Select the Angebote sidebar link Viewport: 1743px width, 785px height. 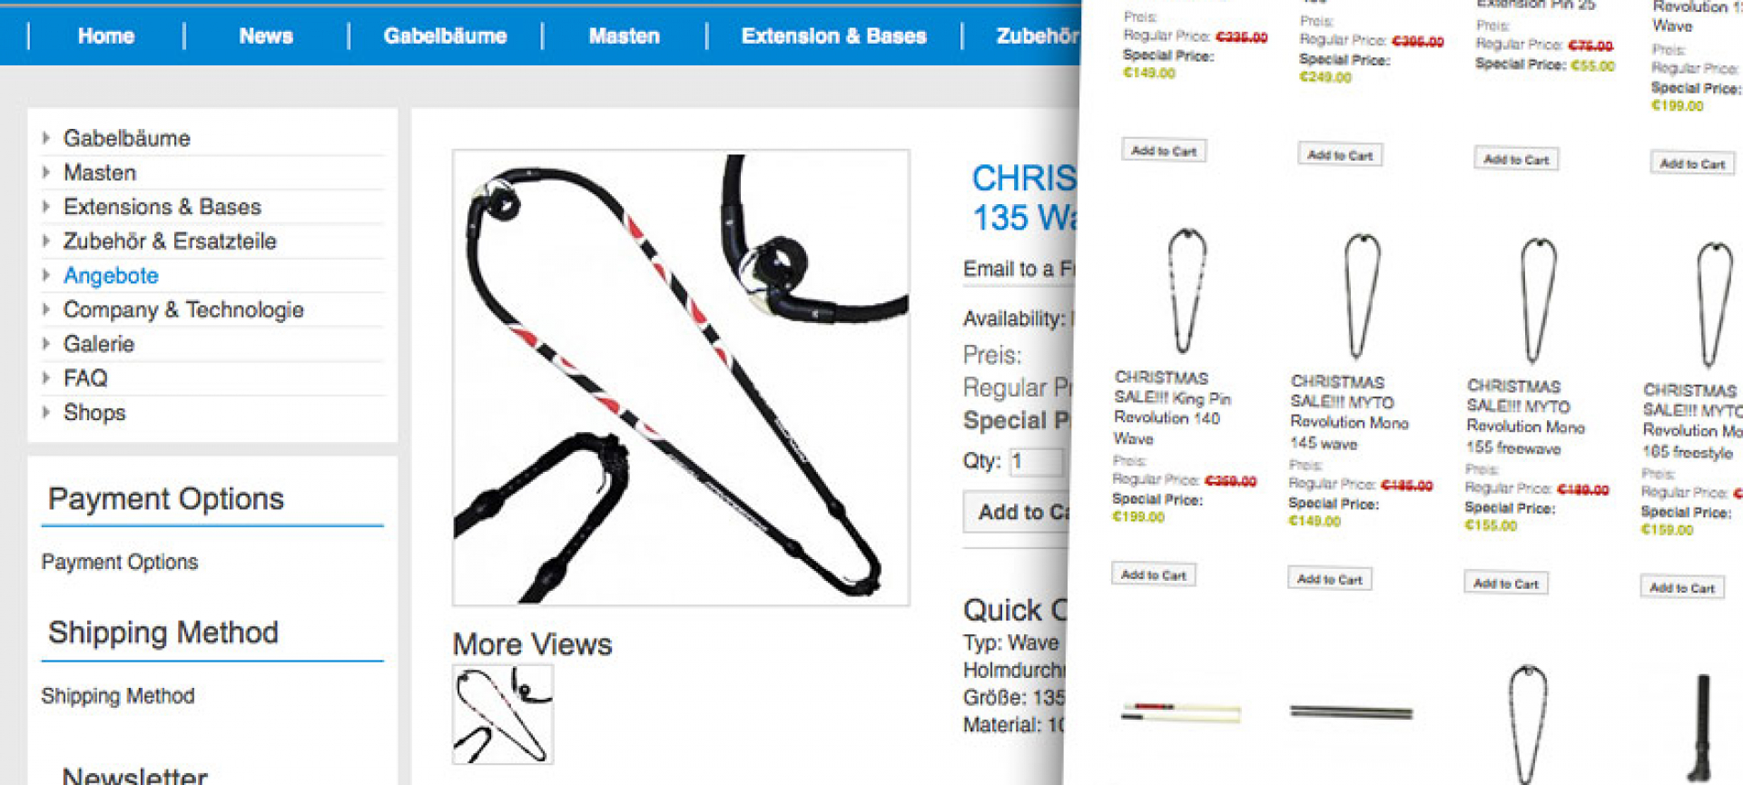tap(111, 275)
